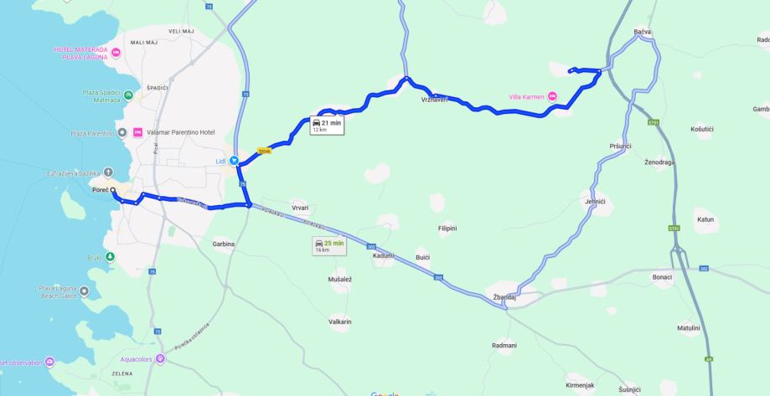Image resolution: width=770 pixels, height=396 pixels.
Task: Select the Vrvari place label
Action: click(x=300, y=208)
